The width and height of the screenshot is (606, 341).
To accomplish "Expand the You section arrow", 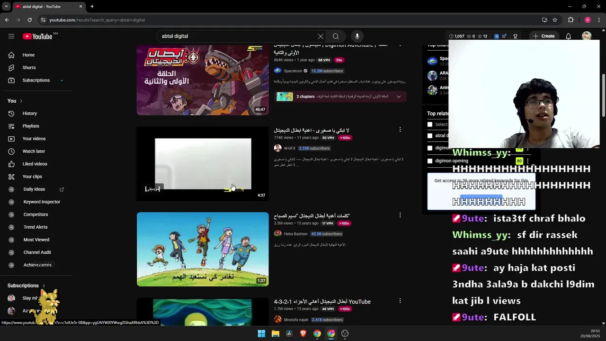I will 21,101.
